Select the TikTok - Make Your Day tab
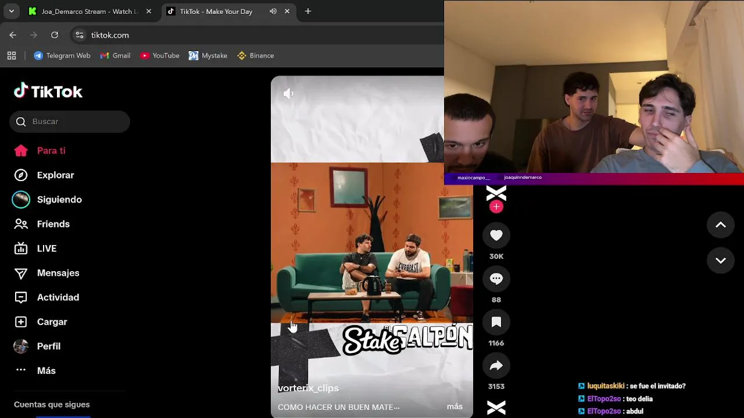744x418 pixels. tap(216, 11)
